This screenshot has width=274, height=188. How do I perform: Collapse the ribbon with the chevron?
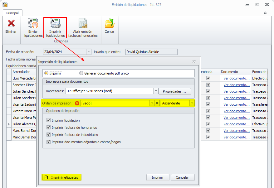(265, 13)
